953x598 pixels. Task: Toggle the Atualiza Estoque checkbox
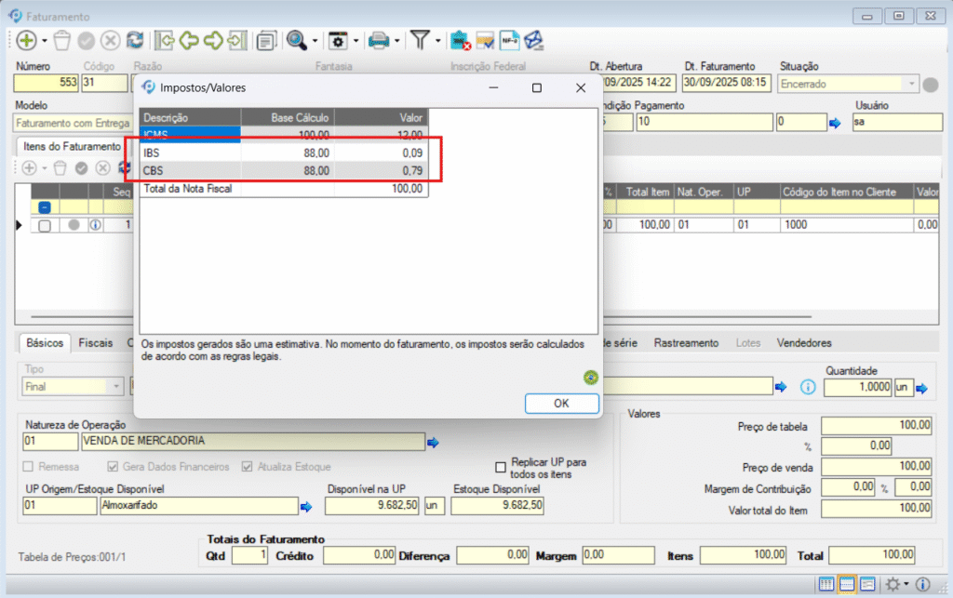248,467
